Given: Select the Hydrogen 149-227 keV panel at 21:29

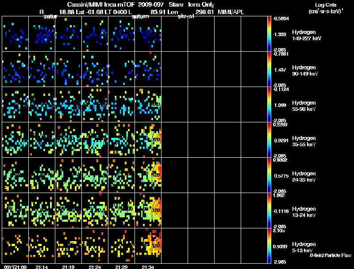Looking at the screenshot, I should (x=121, y=34).
